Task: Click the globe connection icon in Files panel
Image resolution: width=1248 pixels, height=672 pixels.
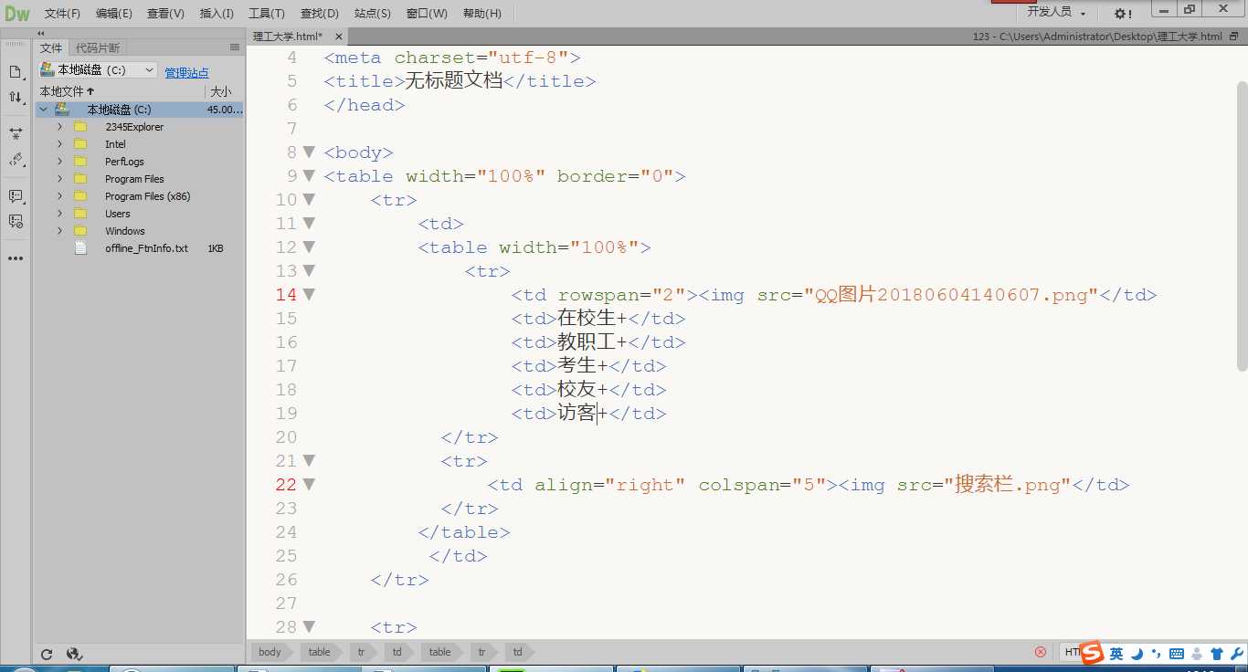Action: click(75, 654)
